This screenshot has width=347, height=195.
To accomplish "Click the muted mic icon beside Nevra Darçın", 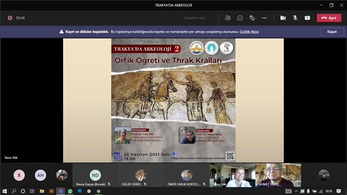I will [109, 184].
